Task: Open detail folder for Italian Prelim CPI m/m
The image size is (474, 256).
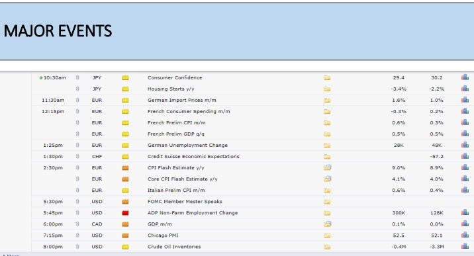Action: pos(327,191)
